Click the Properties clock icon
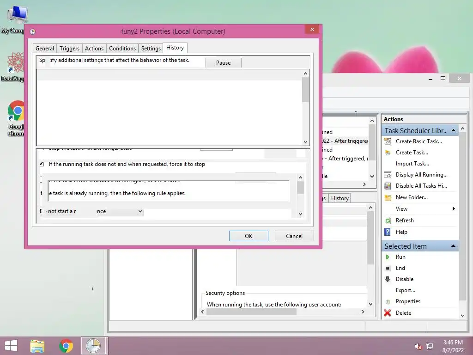This screenshot has width=473, height=355. (x=388, y=301)
